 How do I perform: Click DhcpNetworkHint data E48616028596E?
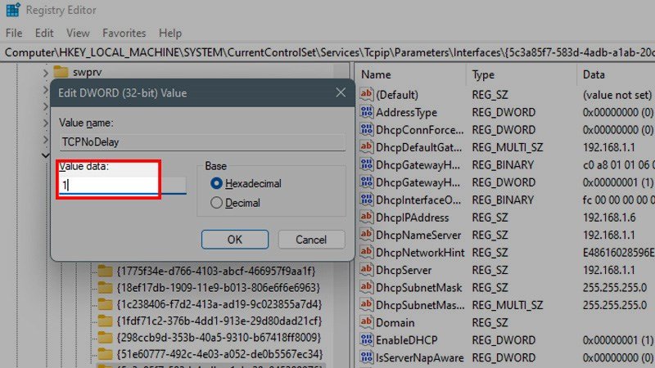click(x=619, y=253)
